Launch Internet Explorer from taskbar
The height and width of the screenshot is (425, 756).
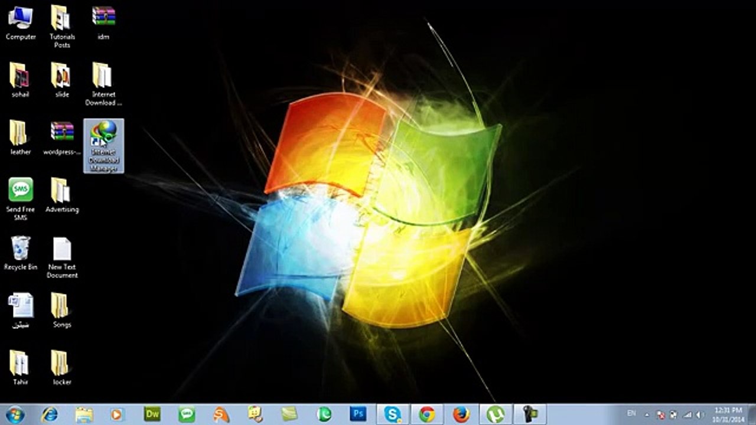coord(50,414)
